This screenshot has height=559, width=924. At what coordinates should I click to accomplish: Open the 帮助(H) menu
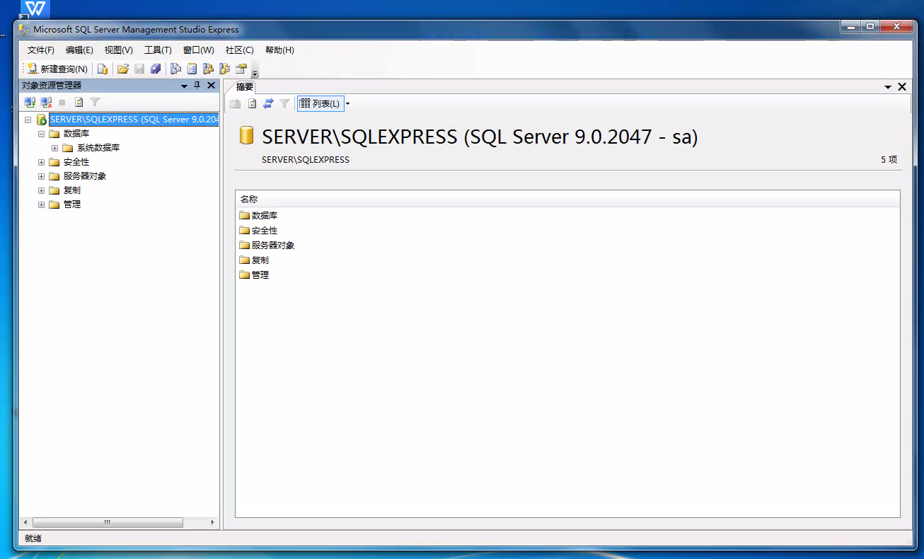279,50
